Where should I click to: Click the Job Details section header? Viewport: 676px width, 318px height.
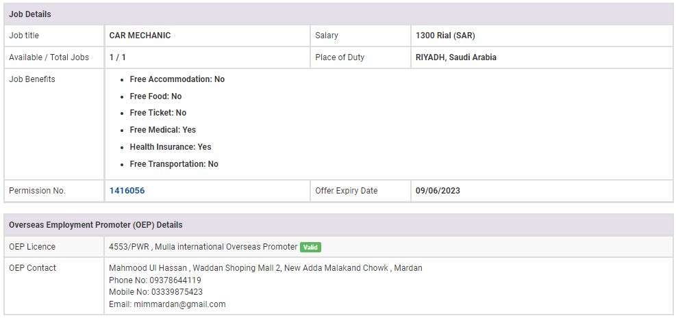(30, 14)
